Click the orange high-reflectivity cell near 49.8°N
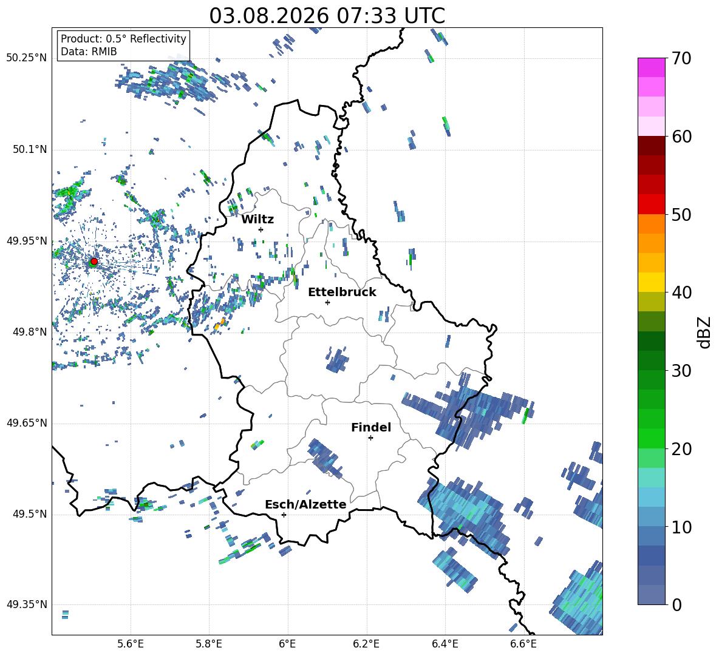This screenshot has width=719, height=656. 220,324
